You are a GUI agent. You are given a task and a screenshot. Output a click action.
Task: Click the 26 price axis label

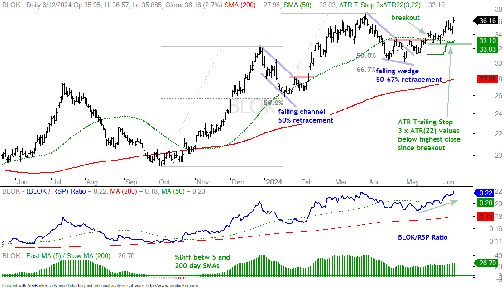pyautogui.click(x=498, y=95)
